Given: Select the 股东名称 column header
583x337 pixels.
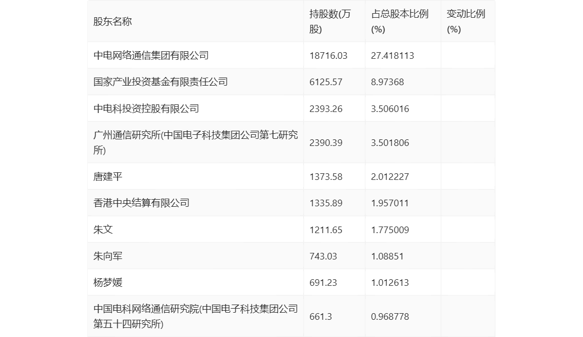Looking at the screenshot, I should coord(113,21).
